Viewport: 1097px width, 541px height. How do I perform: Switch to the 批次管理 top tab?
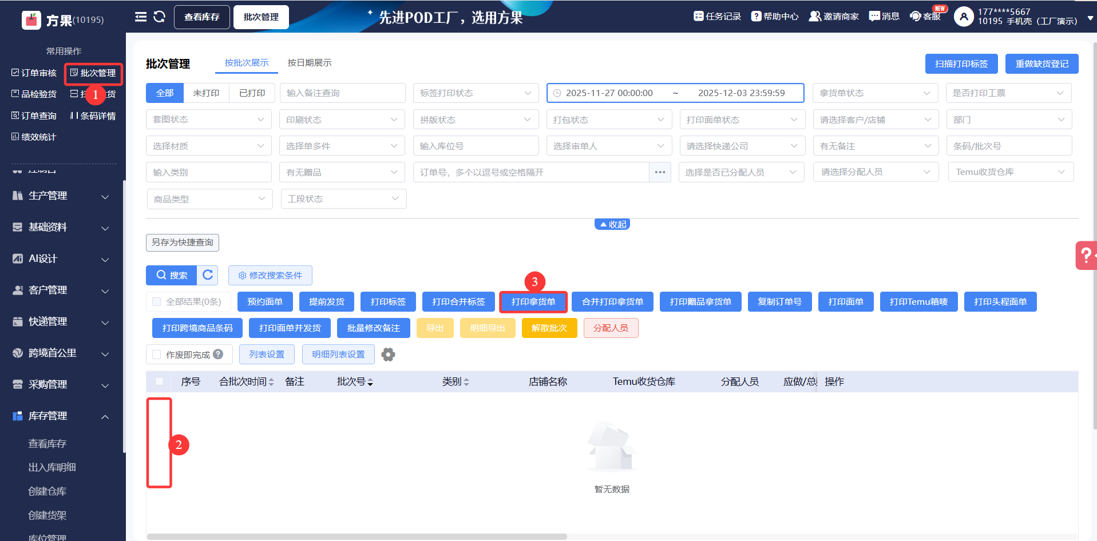click(261, 17)
